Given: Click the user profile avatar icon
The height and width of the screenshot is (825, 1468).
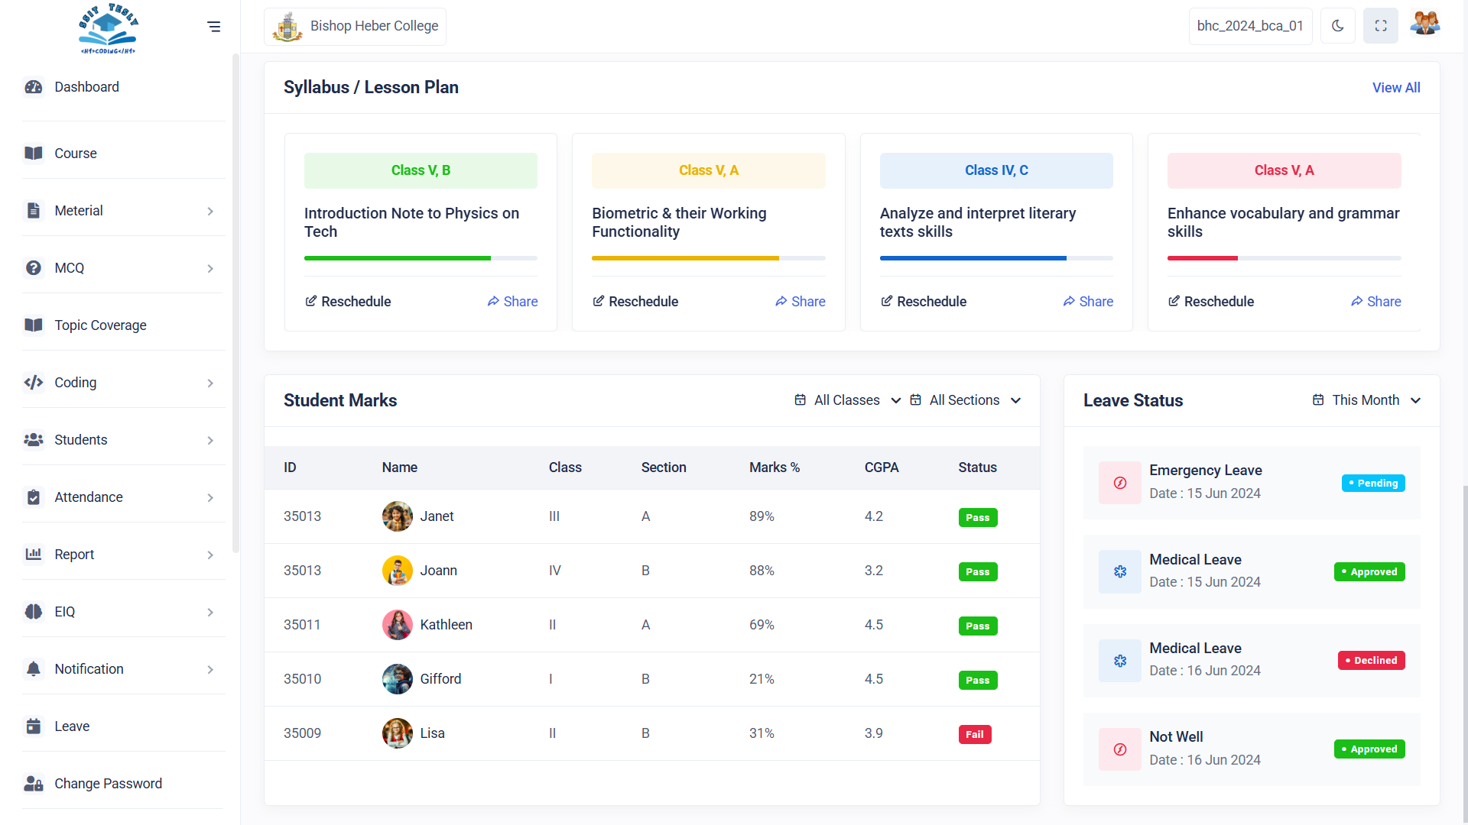Looking at the screenshot, I should coord(1424,24).
